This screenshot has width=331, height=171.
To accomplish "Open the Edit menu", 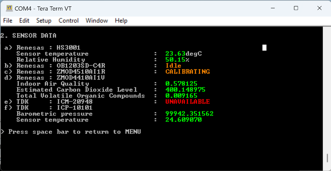I will (x=24, y=21).
